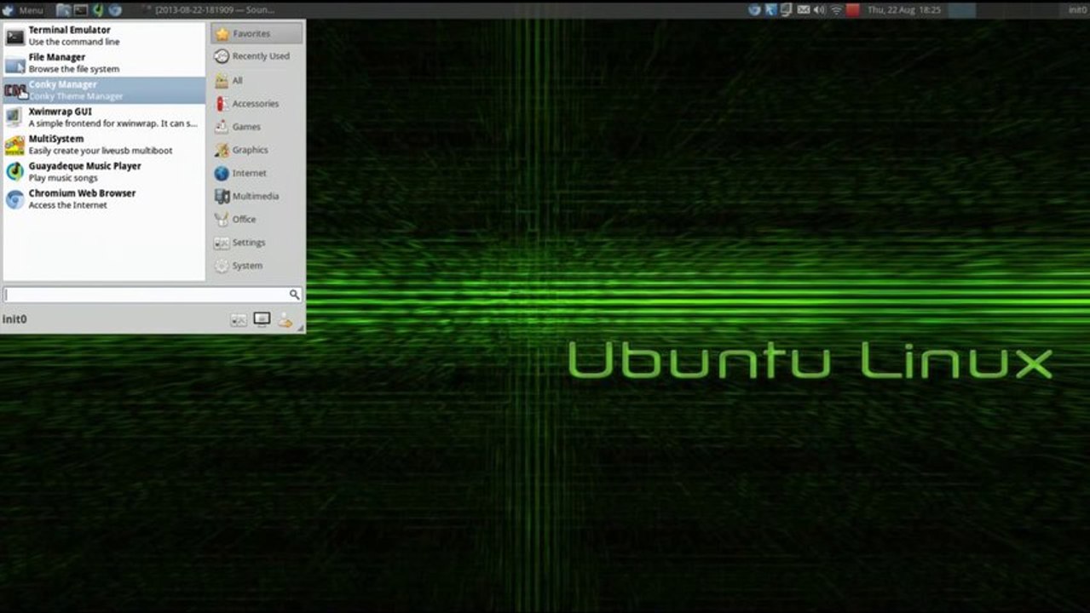The width and height of the screenshot is (1090, 613).
Task: Click the init0 user label in panel
Action: click(x=1077, y=10)
